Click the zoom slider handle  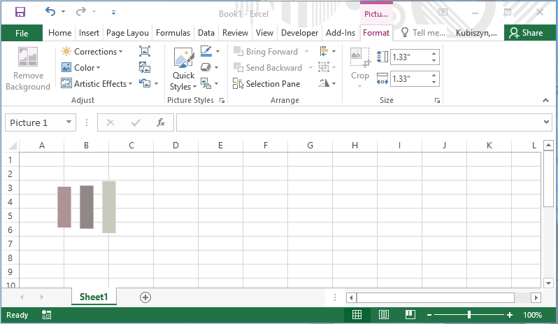pyautogui.click(x=469, y=315)
